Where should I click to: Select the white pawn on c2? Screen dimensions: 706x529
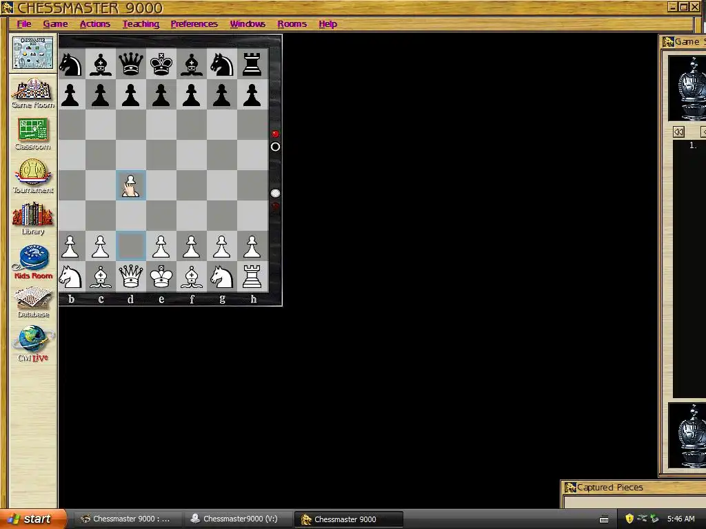(101, 246)
